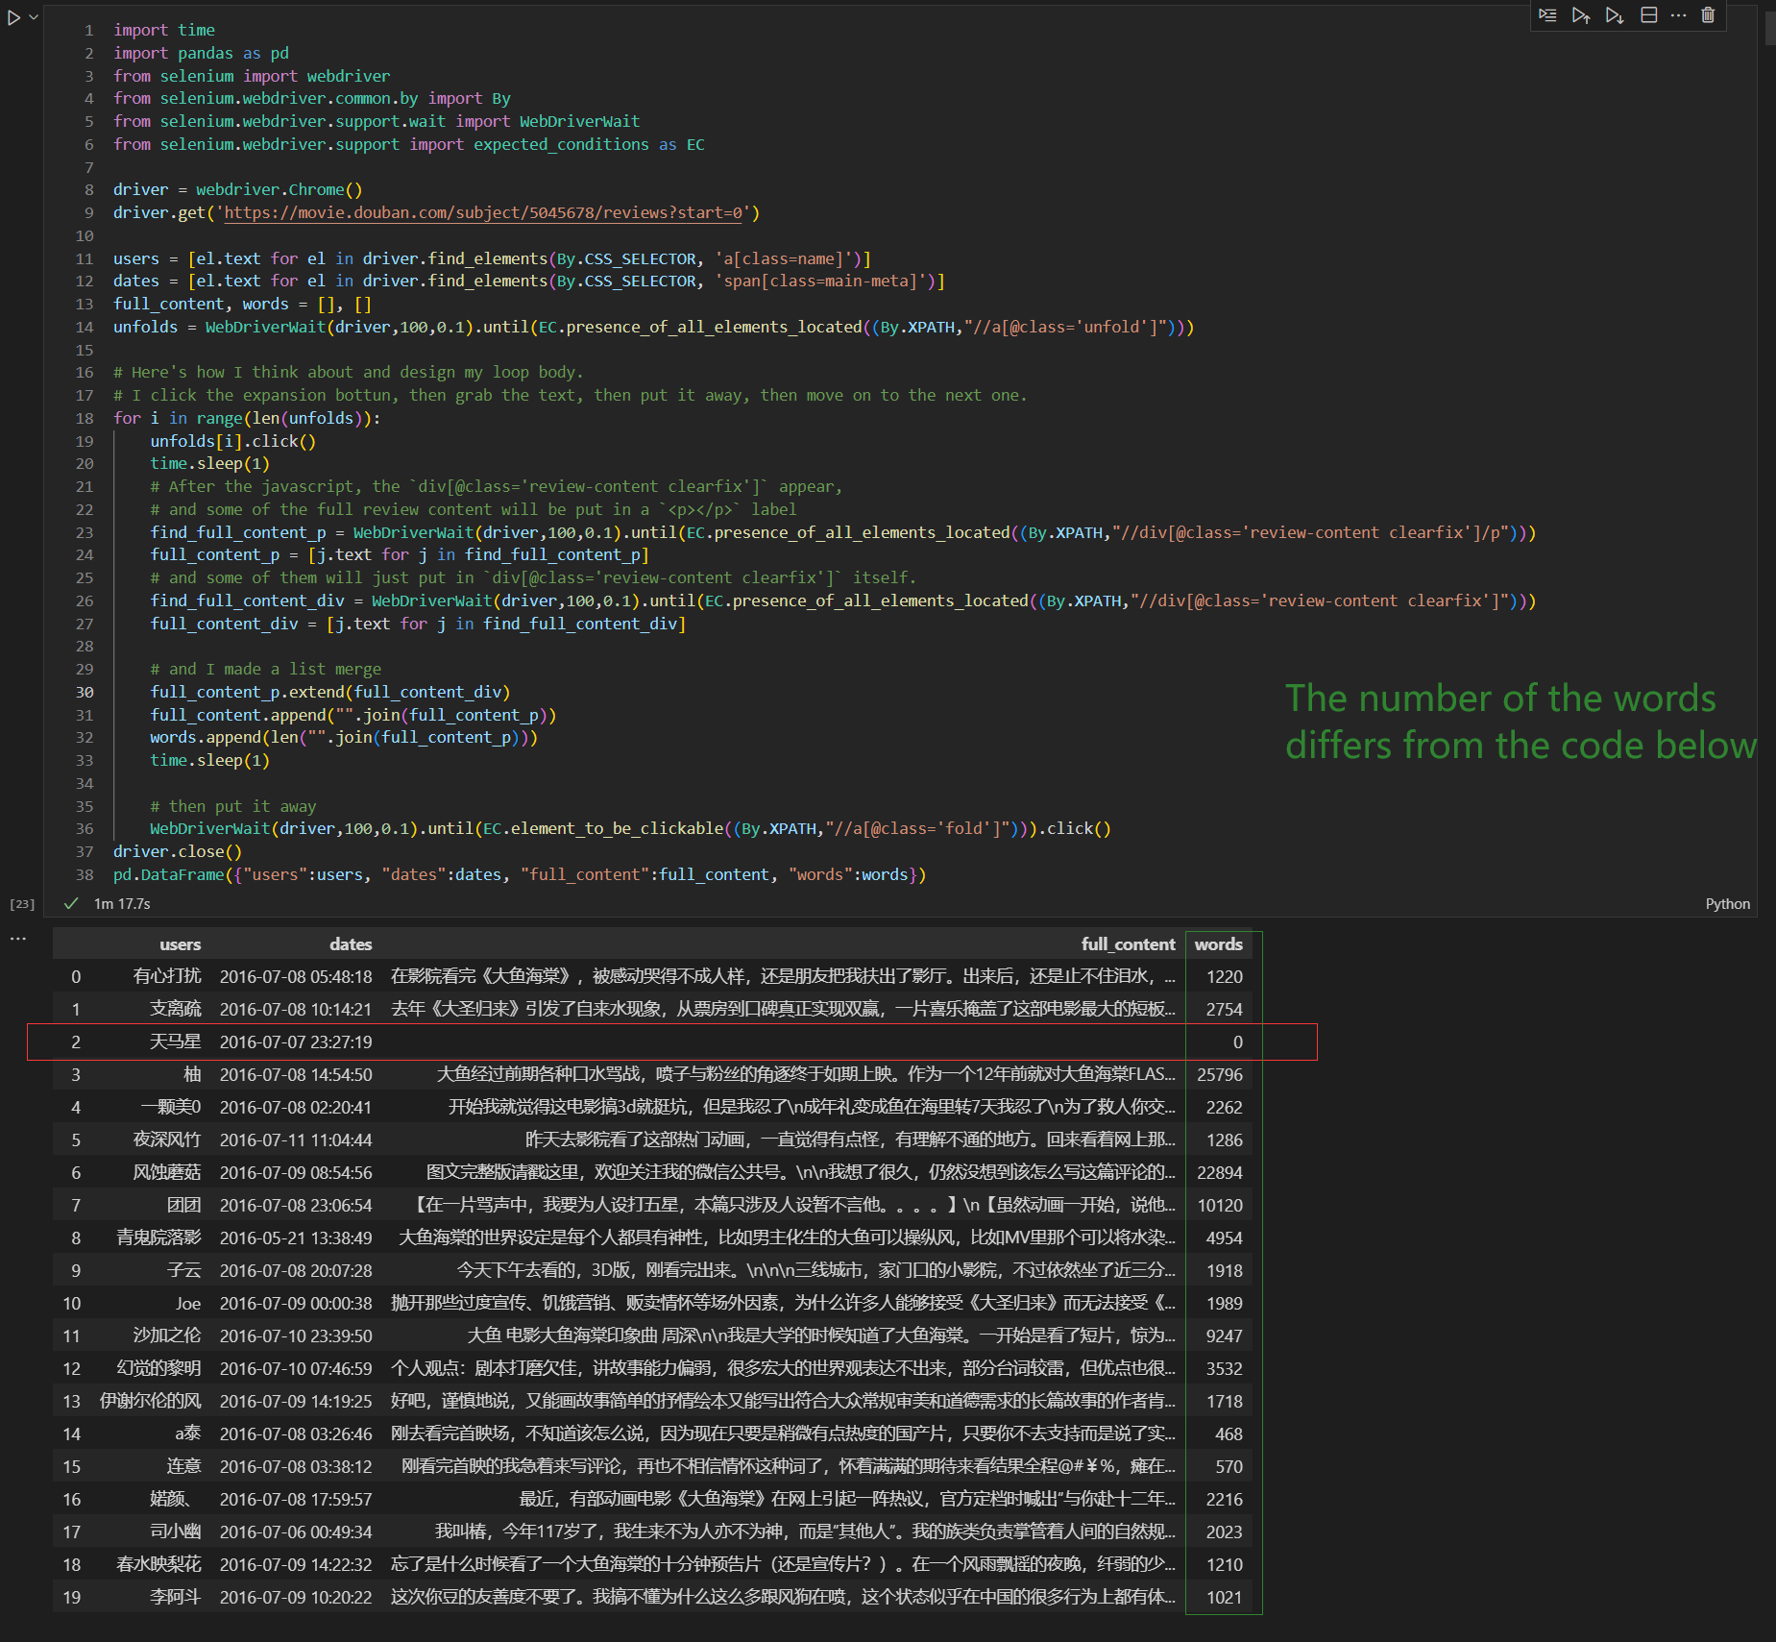The height and width of the screenshot is (1642, 1776).
Task: Place cursor on webdriver.Chrome() line
Action: [238, 189]
